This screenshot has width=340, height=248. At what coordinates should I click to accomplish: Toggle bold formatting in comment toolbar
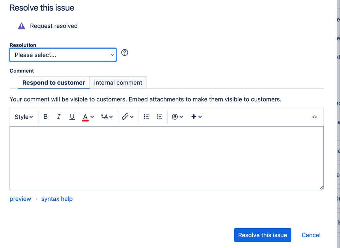(x=45, y=117)
